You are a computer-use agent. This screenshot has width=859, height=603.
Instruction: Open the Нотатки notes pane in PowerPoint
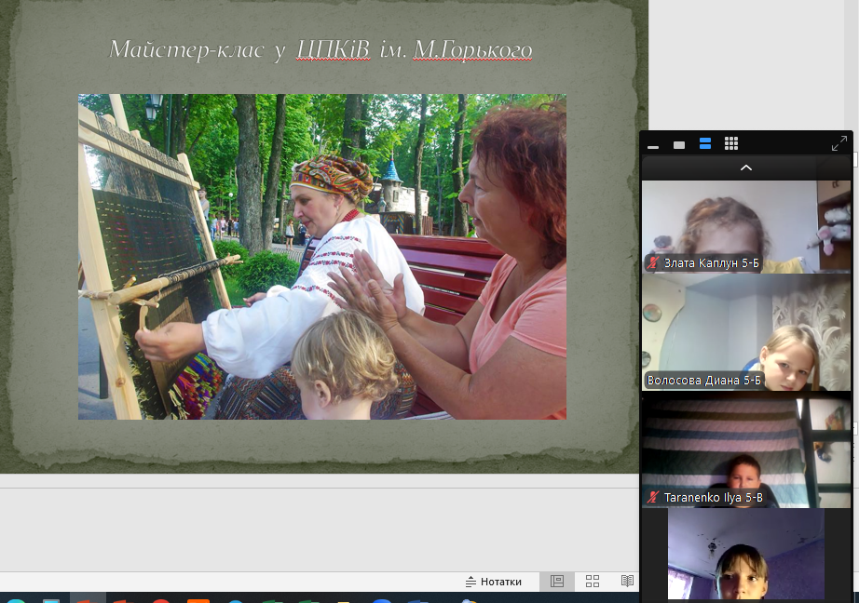(494, 582)
